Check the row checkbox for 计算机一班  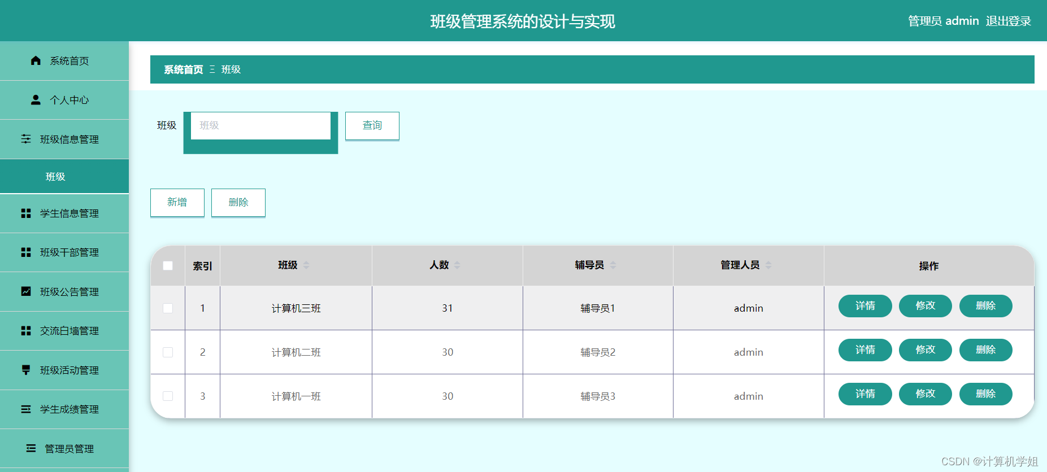pos(168,396)
